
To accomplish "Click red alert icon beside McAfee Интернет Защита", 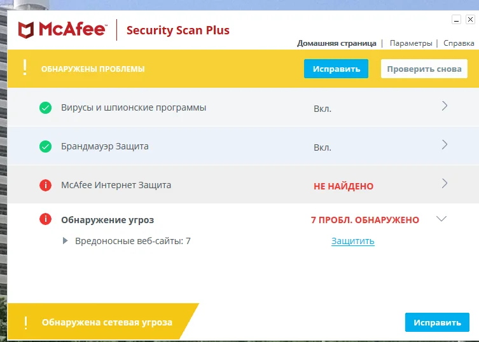I will [45, 185].
